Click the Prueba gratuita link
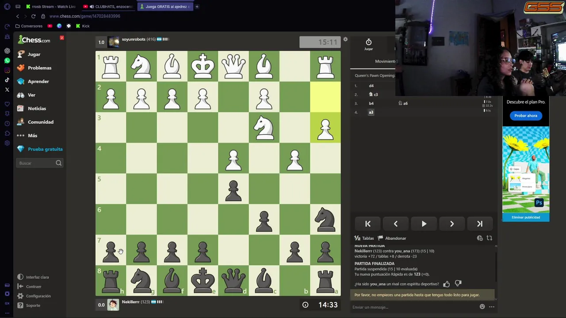 click(x=40, y=149)
